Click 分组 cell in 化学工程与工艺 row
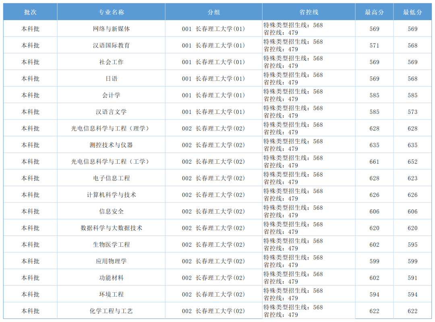435x322 pixels. [213, 311]
